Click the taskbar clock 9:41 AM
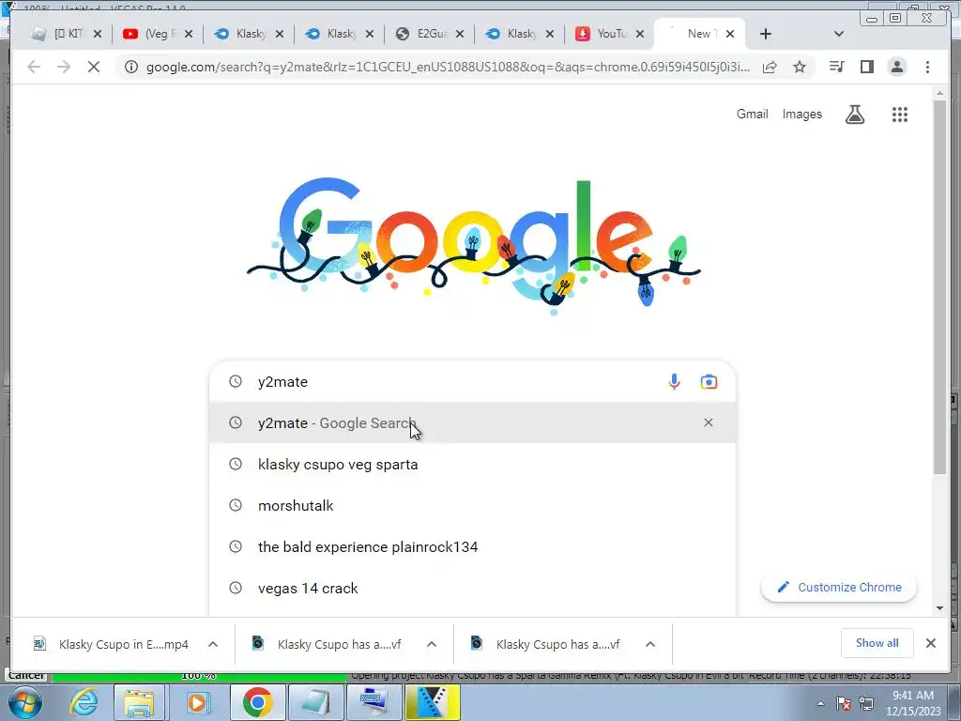The width and height of the screenshot is (961, 721). click(x=912, y=702)
